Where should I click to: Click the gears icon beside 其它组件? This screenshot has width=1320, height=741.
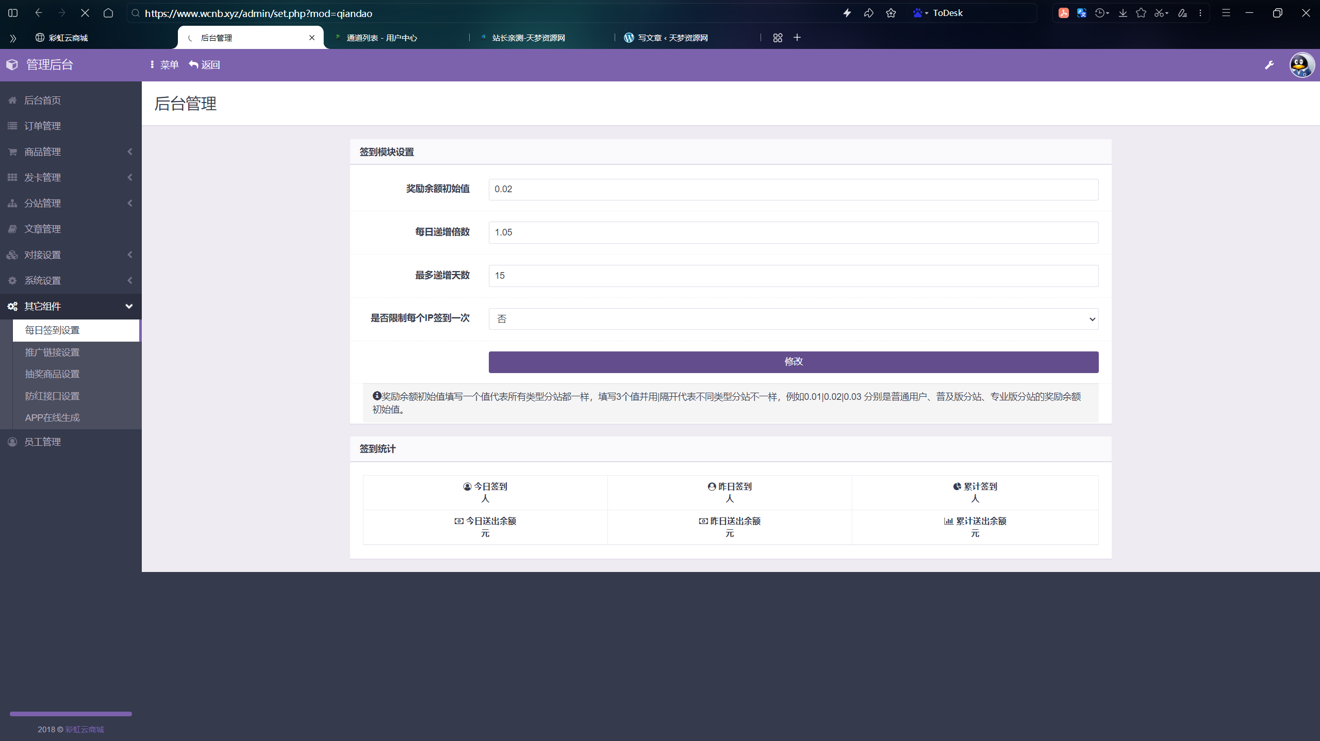coord(12,306)
